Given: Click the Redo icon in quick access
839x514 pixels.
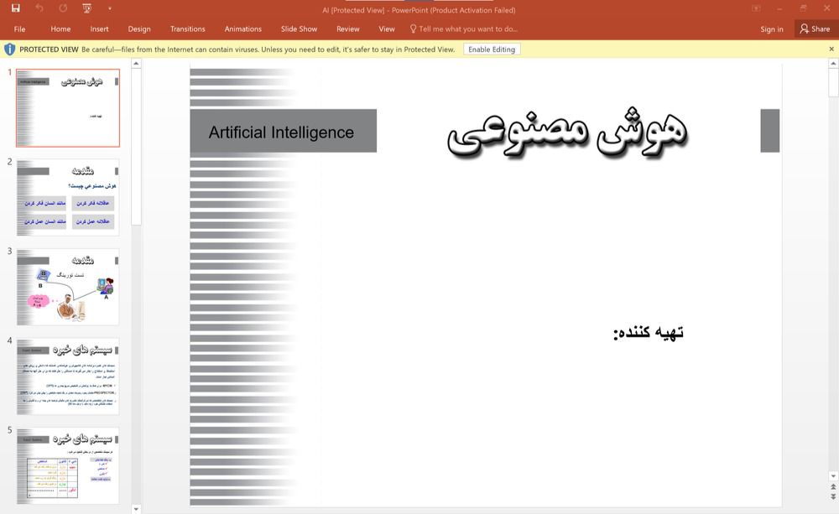Looking at the screenshot, I should pyautogui.click(x=63, y=8).
